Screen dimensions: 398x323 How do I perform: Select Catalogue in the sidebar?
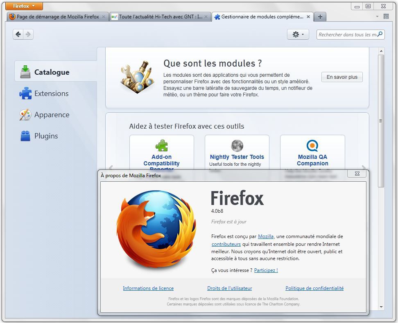[56, 71]
